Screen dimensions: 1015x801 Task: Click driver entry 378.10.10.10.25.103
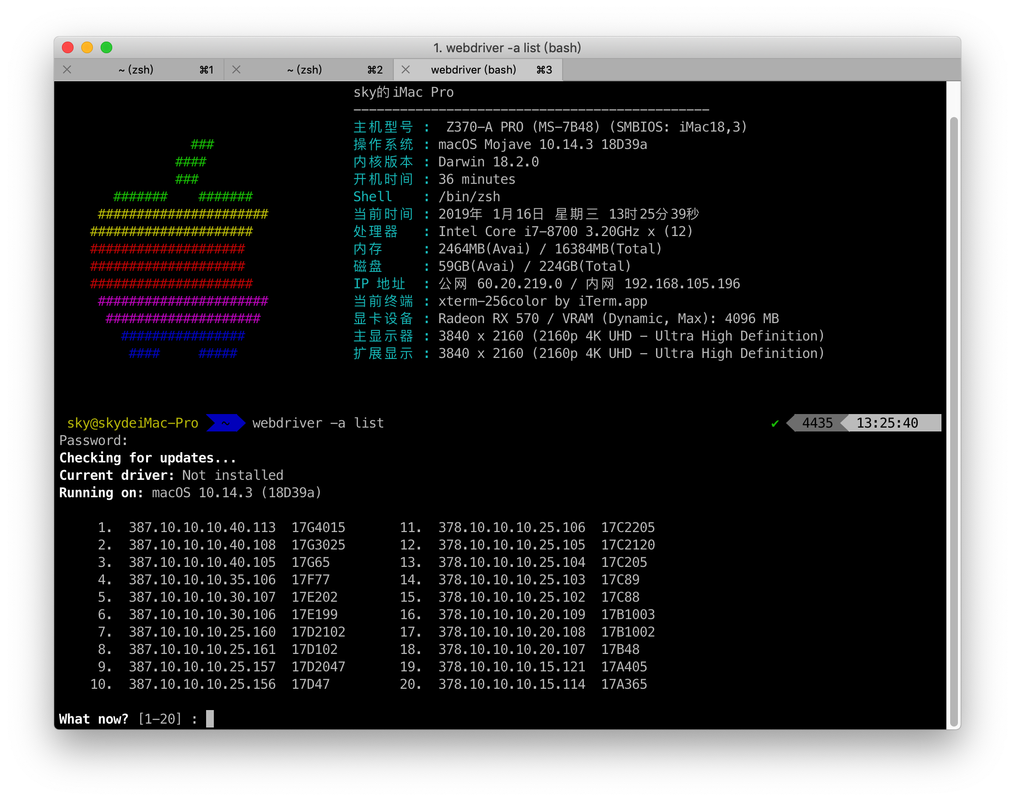point(512,580)
